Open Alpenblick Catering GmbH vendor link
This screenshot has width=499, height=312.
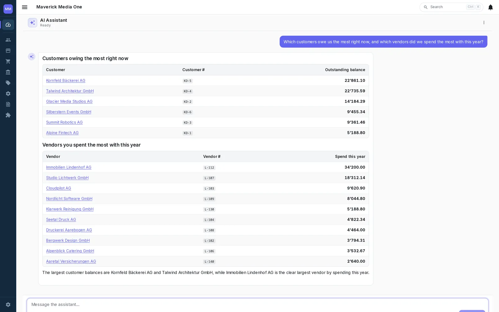(70, 251)
